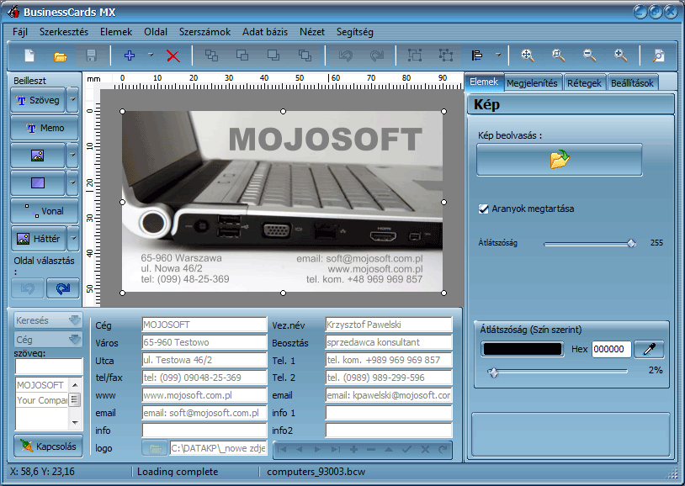685x486 pixels.
Task: Switch to the Megjelenítés tab
Action: [x=532, y=83]
